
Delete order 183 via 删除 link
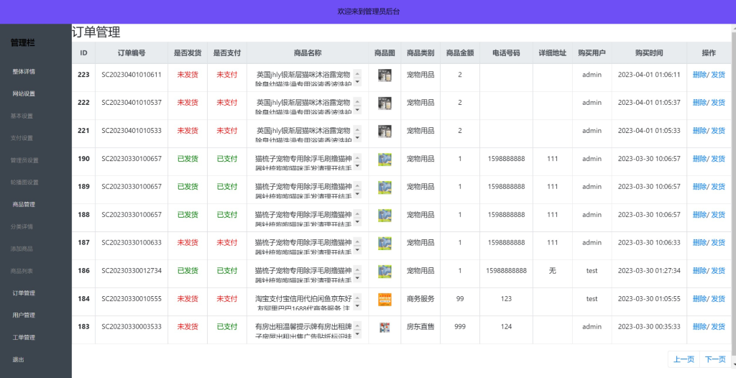pyautogui.click(x=699, y=326)
